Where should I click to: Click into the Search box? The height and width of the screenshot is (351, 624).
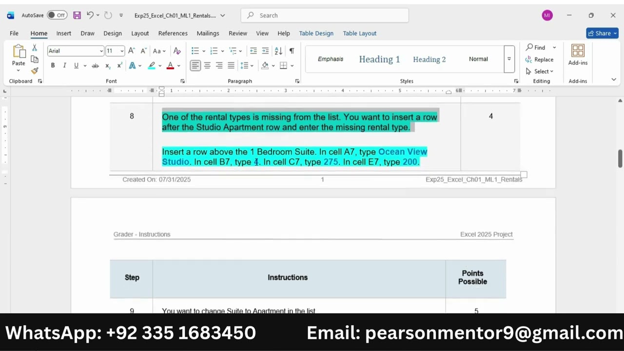click(325, 15)
